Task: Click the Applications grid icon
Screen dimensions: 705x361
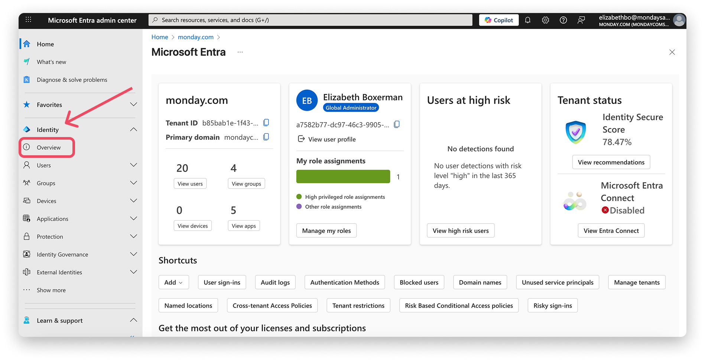Action: click(x=27, y=218)
